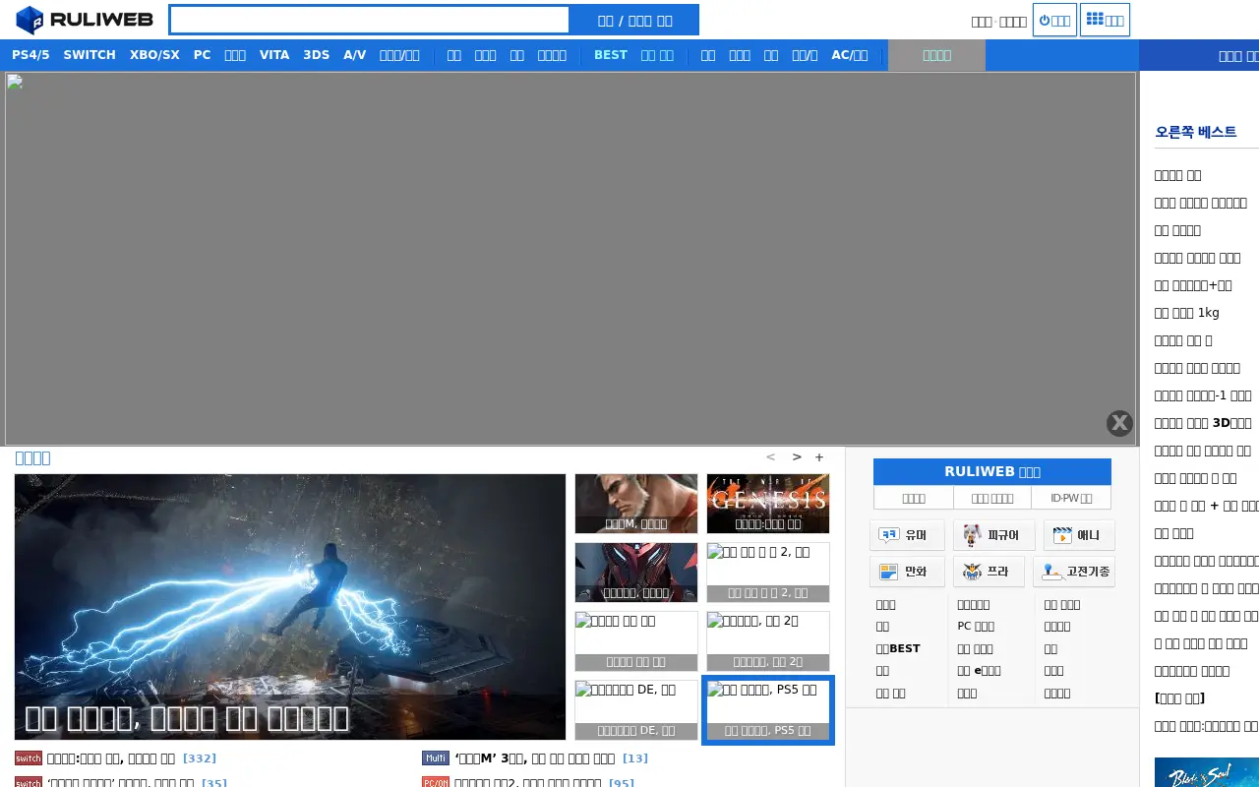The image size is (1259, 787).
Task: Open the headline with [13] comments
Action: [551, 758]
